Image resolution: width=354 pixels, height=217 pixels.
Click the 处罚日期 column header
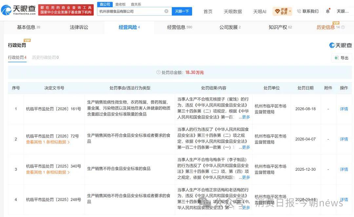click(x=305, y=88)
